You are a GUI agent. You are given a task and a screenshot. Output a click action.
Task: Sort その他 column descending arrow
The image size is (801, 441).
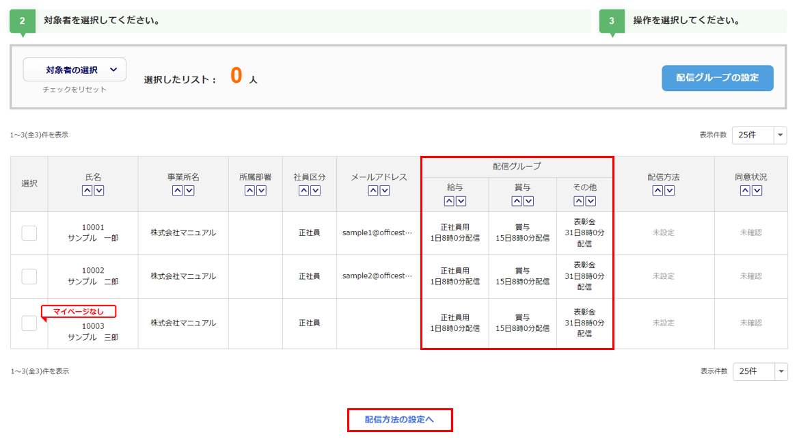pyautogui.click(x=590, y=201)
